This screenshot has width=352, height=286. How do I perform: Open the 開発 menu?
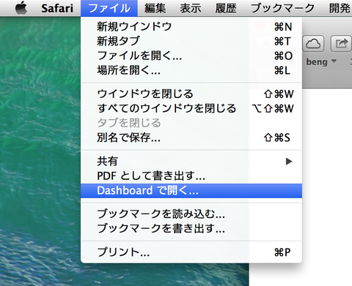[340, 8]
